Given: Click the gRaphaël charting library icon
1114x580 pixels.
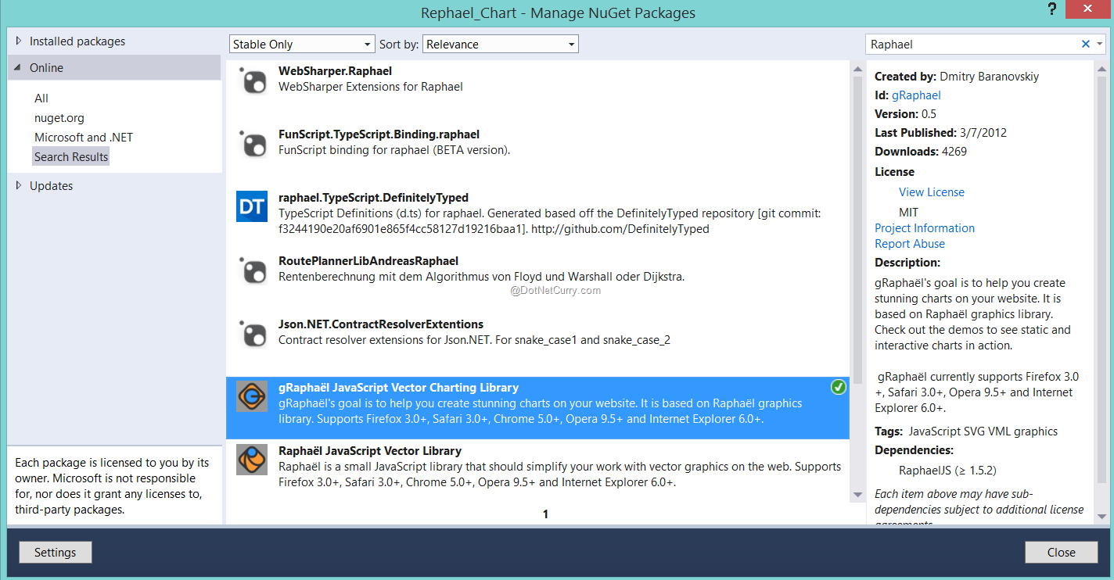Looking at the screenshot, I should (252, 396).
